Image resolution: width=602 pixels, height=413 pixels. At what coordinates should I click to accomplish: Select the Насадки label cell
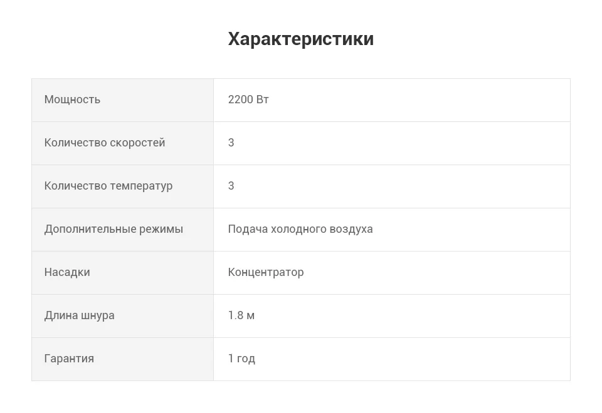coord(122,273)
